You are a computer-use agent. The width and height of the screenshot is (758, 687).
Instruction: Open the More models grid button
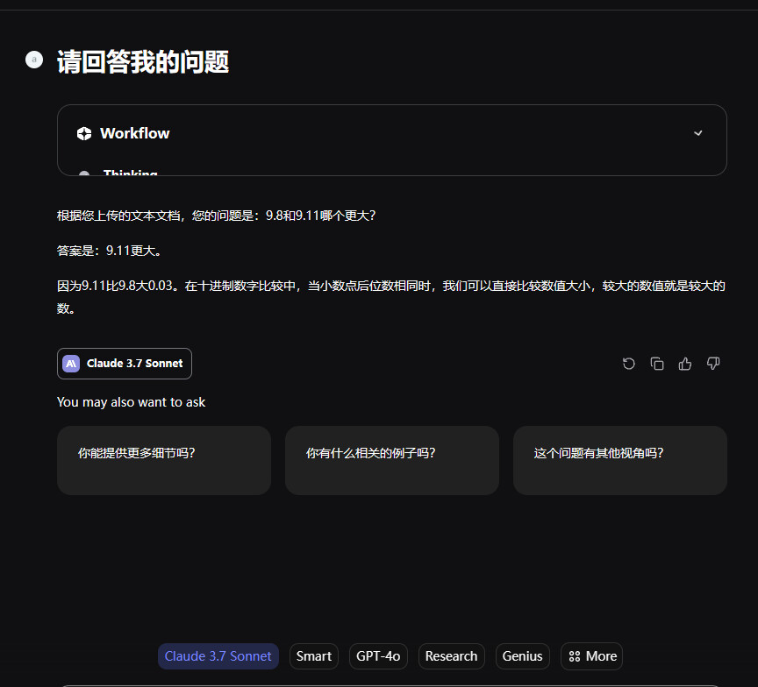click(592, 656)
